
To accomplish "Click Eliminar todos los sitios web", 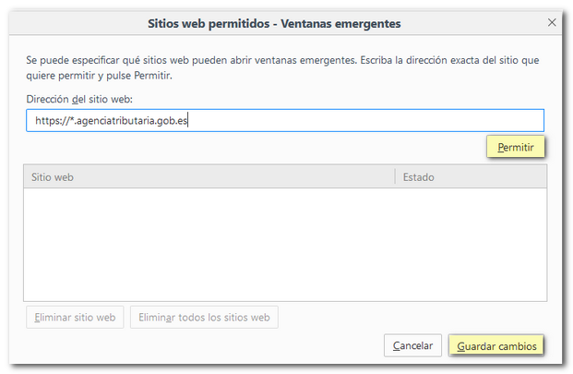I will click(x=204, y=317).
